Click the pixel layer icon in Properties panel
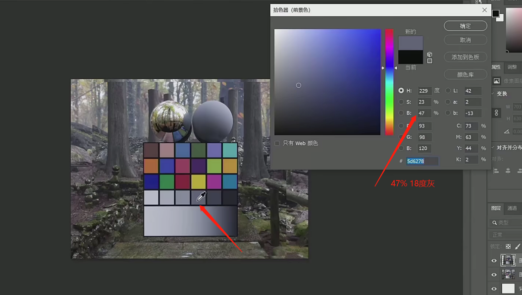The width and height of the screenshot is (522, 295). tap(497, 81)
